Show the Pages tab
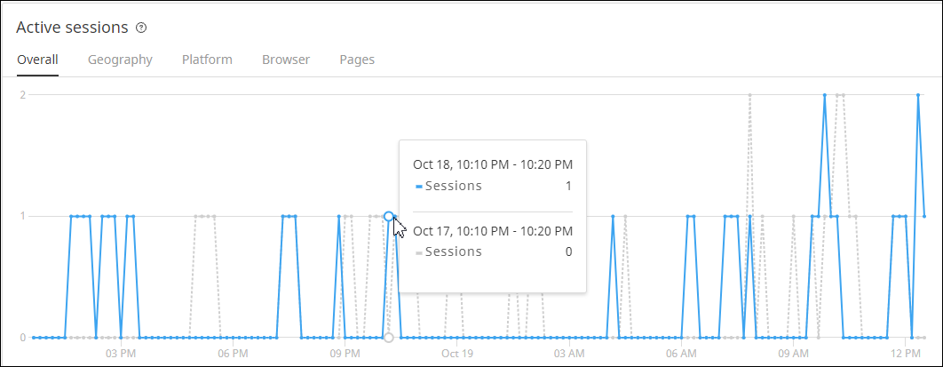The width and height of the screenshot is (943, 367). [357, 60]
